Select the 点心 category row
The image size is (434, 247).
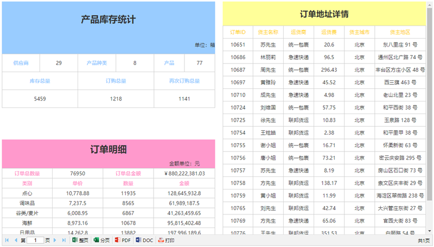click(27, 193)
